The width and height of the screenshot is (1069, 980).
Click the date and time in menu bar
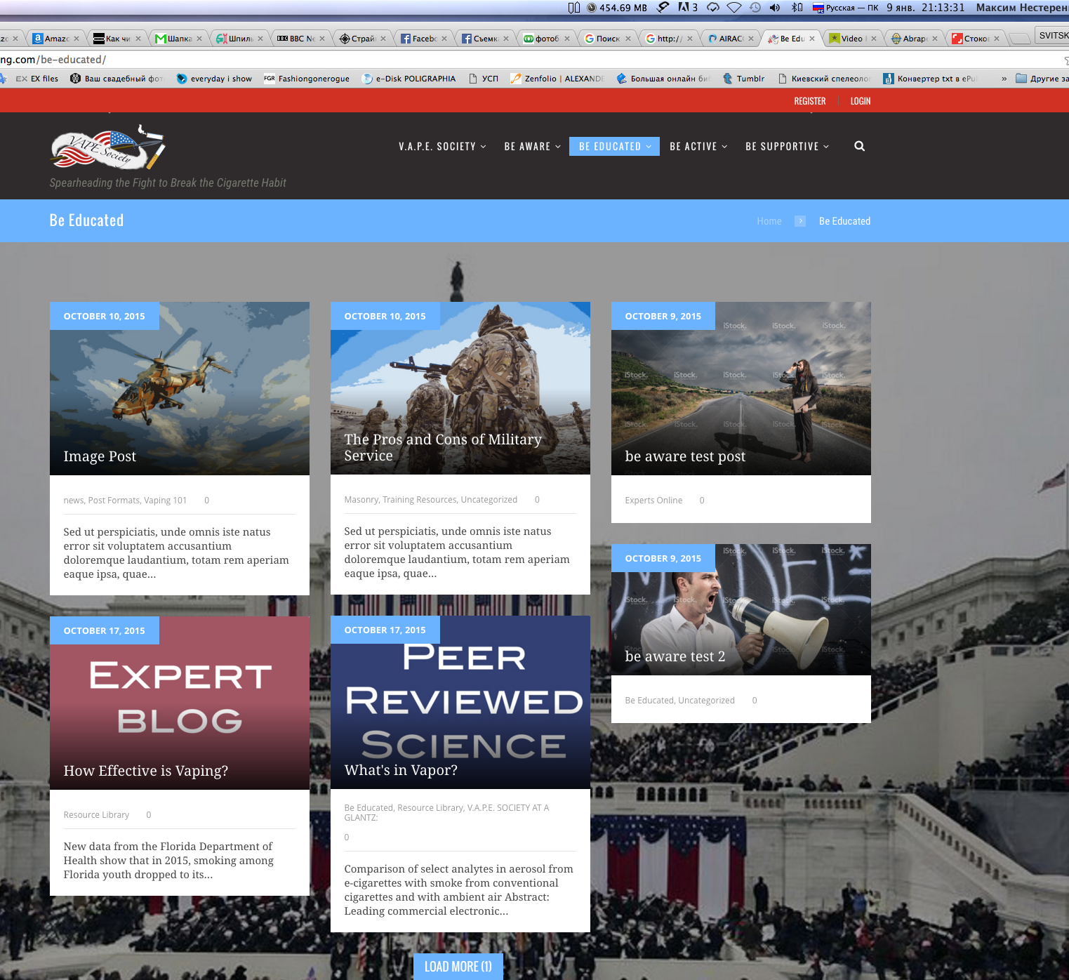[925, 8]
